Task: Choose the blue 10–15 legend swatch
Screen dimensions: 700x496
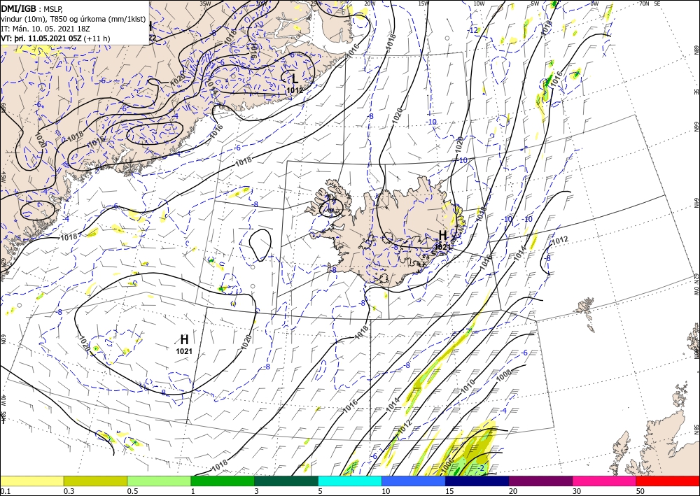Action: [x=414, y=481]
